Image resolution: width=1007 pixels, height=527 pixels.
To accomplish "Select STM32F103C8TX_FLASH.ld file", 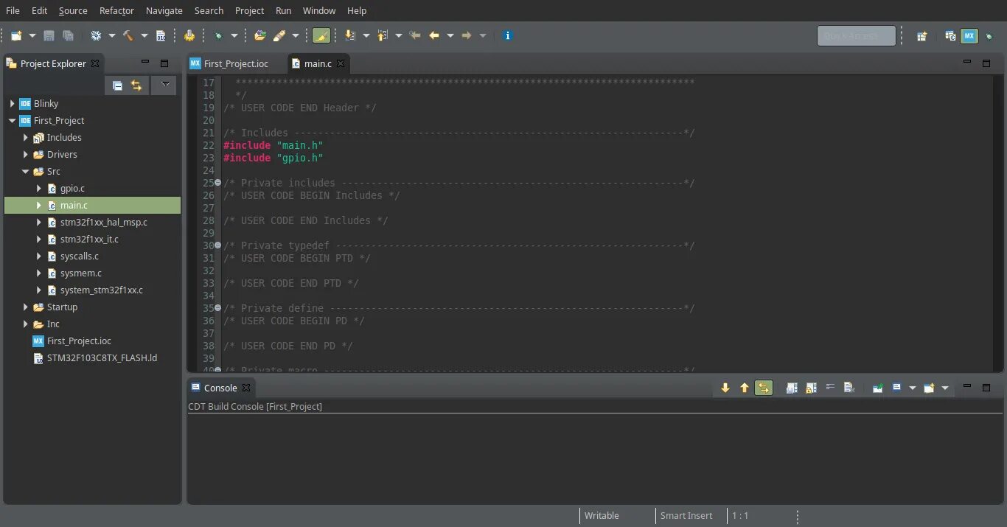I will coord(102,358).
